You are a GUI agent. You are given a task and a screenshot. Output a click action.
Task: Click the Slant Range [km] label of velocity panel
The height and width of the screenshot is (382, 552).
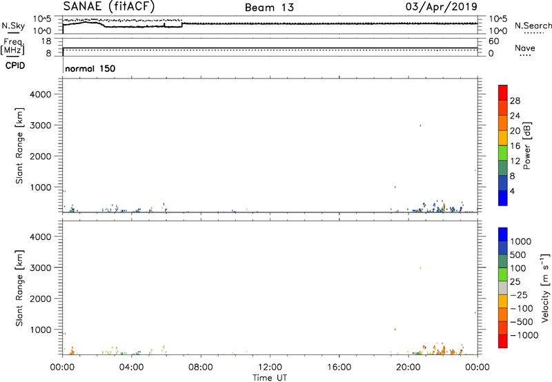pyautogui.click(x=19, y=288)
